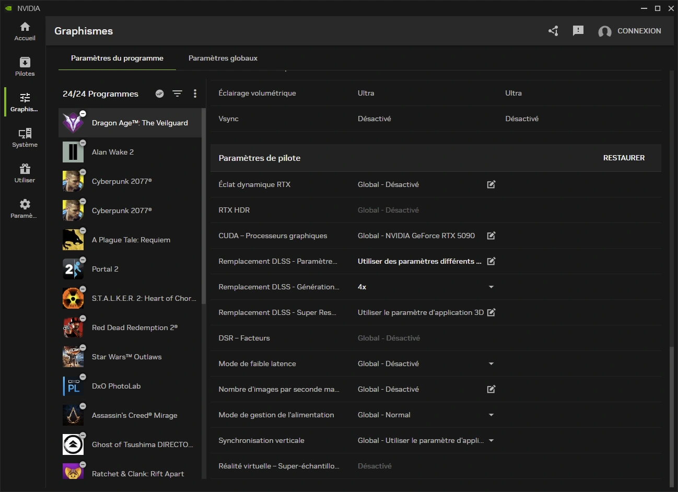
Task: Click the user avatar icon
Action: pos(605,31)
